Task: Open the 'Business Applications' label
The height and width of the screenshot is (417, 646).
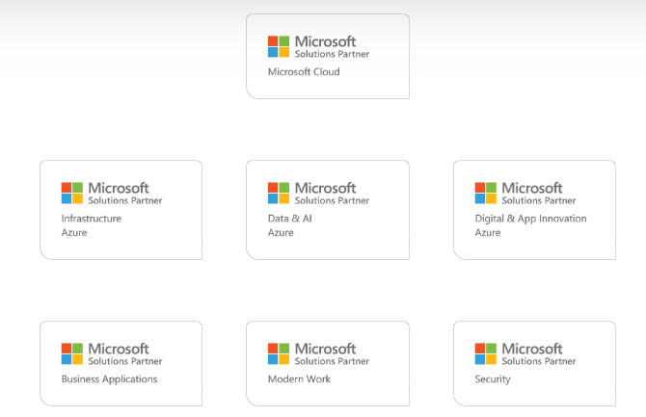Action: tap(109, 379)
